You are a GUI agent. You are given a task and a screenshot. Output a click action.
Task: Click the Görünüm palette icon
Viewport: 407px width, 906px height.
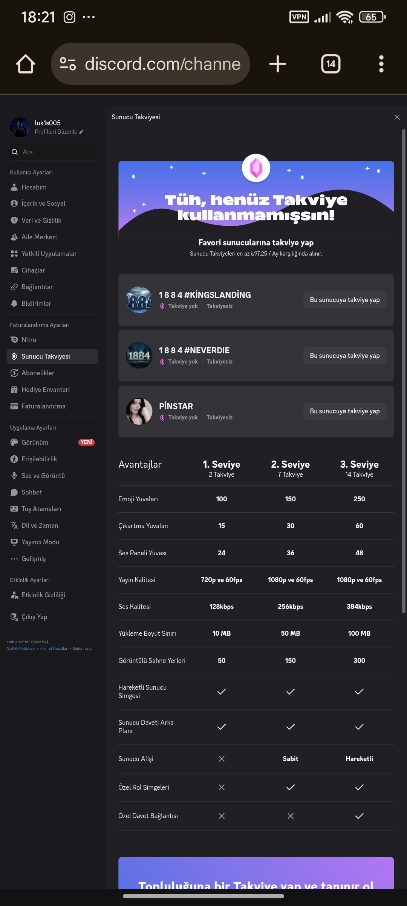click(14, 442)
